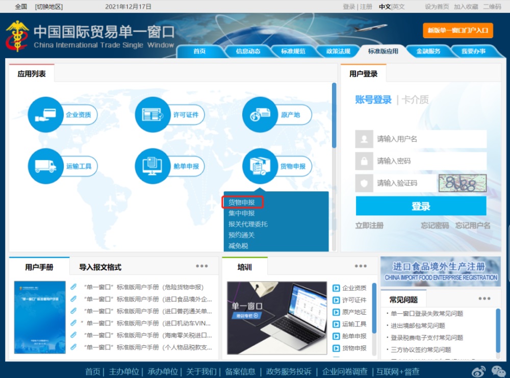510x378 pixels.
Task: Click play icon beside 原产地证 training
Action: click(x=336, y=312)
